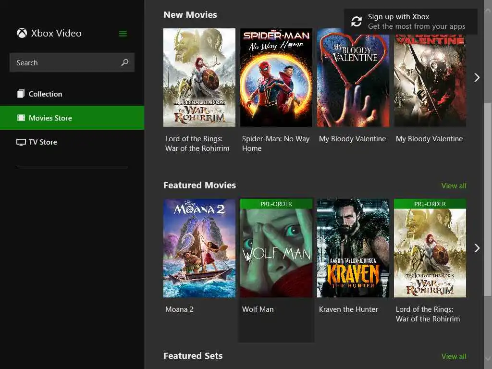Click the sync icon in Xbox sign-up banner
This screenshot has height=369, width=492.
[x=357, y=21]
